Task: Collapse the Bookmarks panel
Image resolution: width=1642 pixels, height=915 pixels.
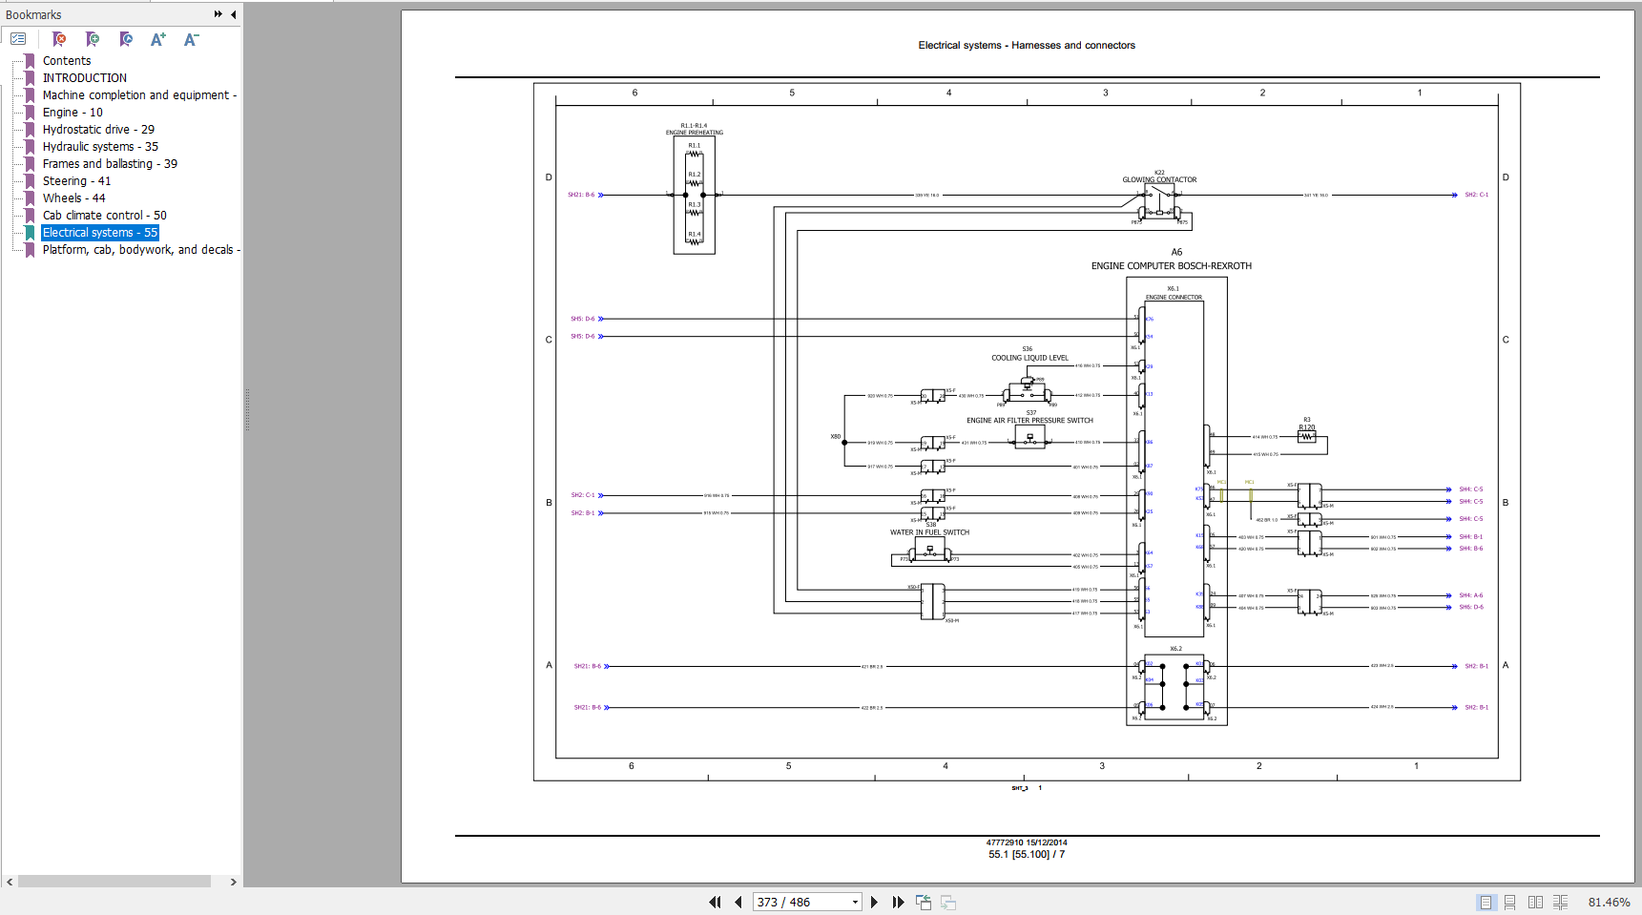Action: [x=234, y=14]
